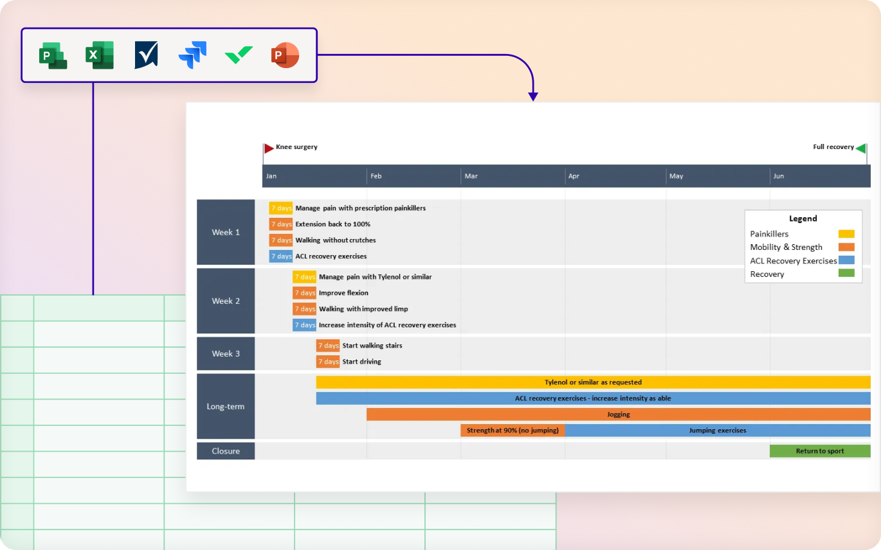The height and width of the screenshot is (550, 881).
Task: Click the green Recovery legend swatch
Action: click(x=846, y=273)
